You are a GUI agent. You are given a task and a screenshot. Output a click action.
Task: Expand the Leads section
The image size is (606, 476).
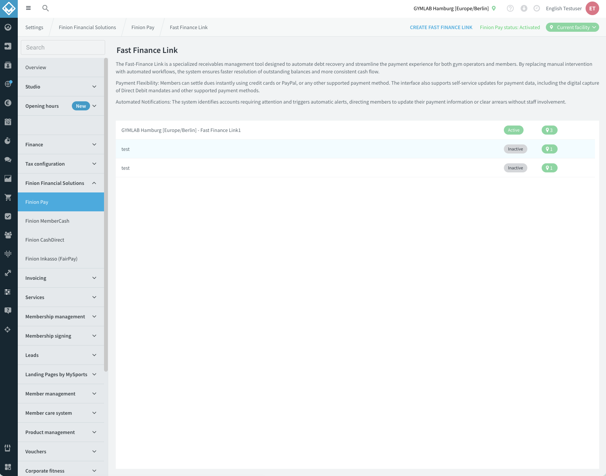pyautogui.click(x=61, y=355)
